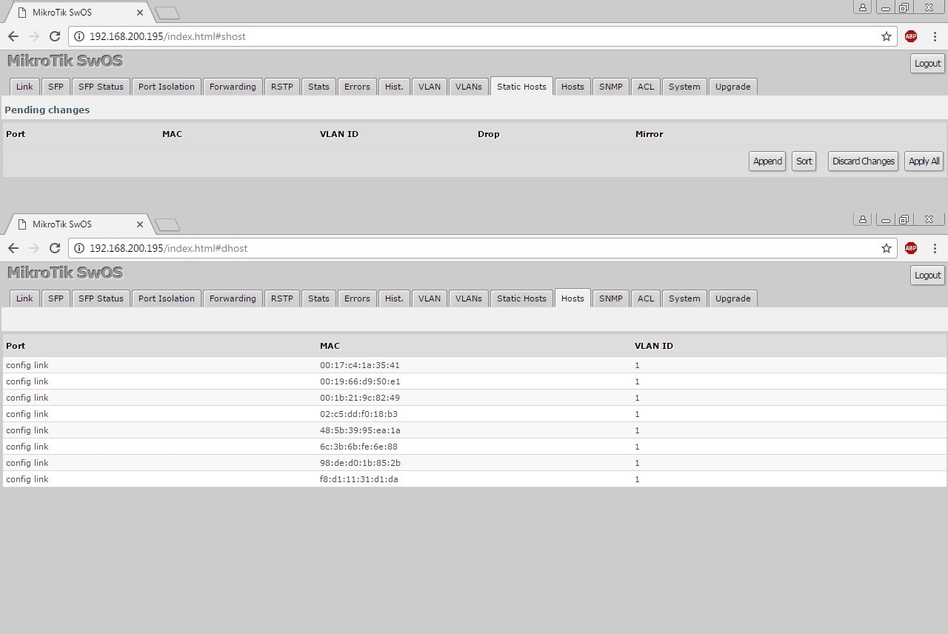Click the Append button
Screen dimensions: 948x634
(x=767, y=161)
